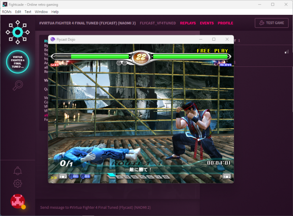The height and width of the screenshot is (216, 293).
Task: Open the ROMs menu
Action: [x=7, y=12]
